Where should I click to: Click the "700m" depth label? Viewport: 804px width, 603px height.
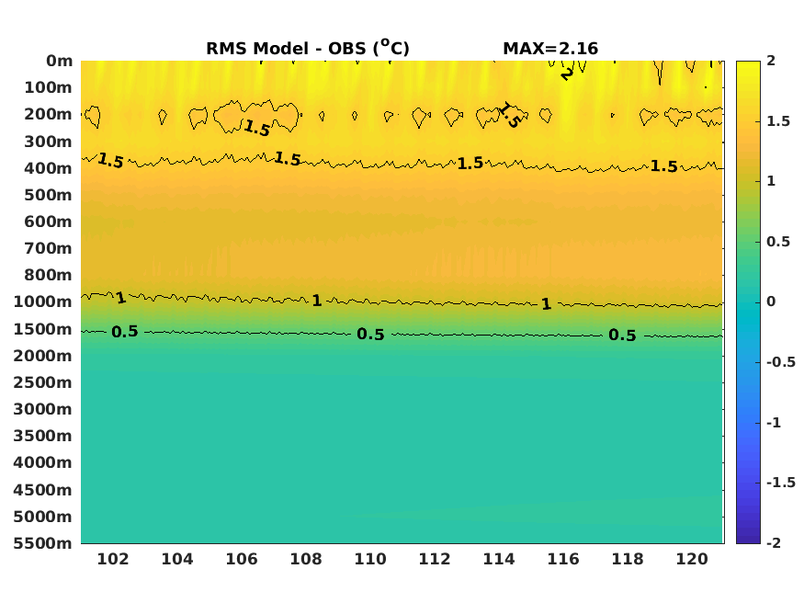coord(48,248)
